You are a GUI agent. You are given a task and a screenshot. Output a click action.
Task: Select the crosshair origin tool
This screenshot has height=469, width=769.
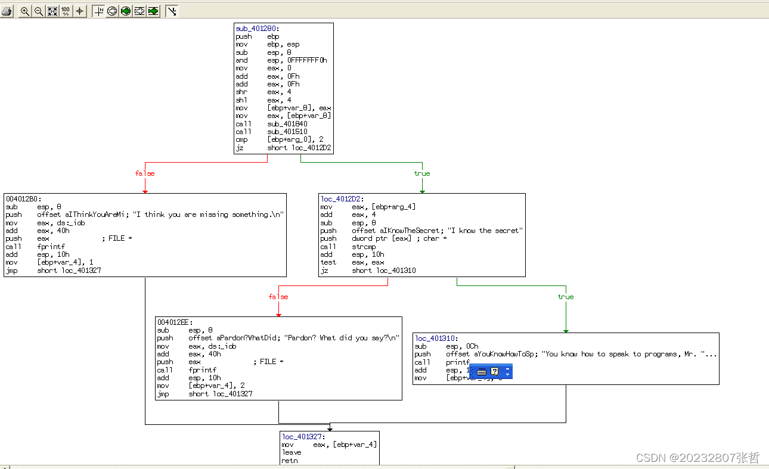(80, 11)
